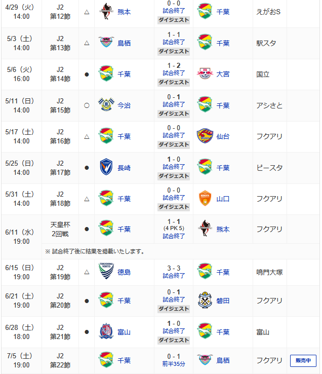Image resolution: width=322 pixels, height=374 pixels.
Task: Click the Tosu crest in the 5/3 row
Action: pyautogui.click(x=106, y=43)
